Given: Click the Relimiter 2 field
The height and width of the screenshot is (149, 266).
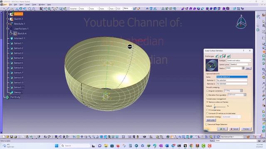Looking at the screenshot, I should point(232,84).
